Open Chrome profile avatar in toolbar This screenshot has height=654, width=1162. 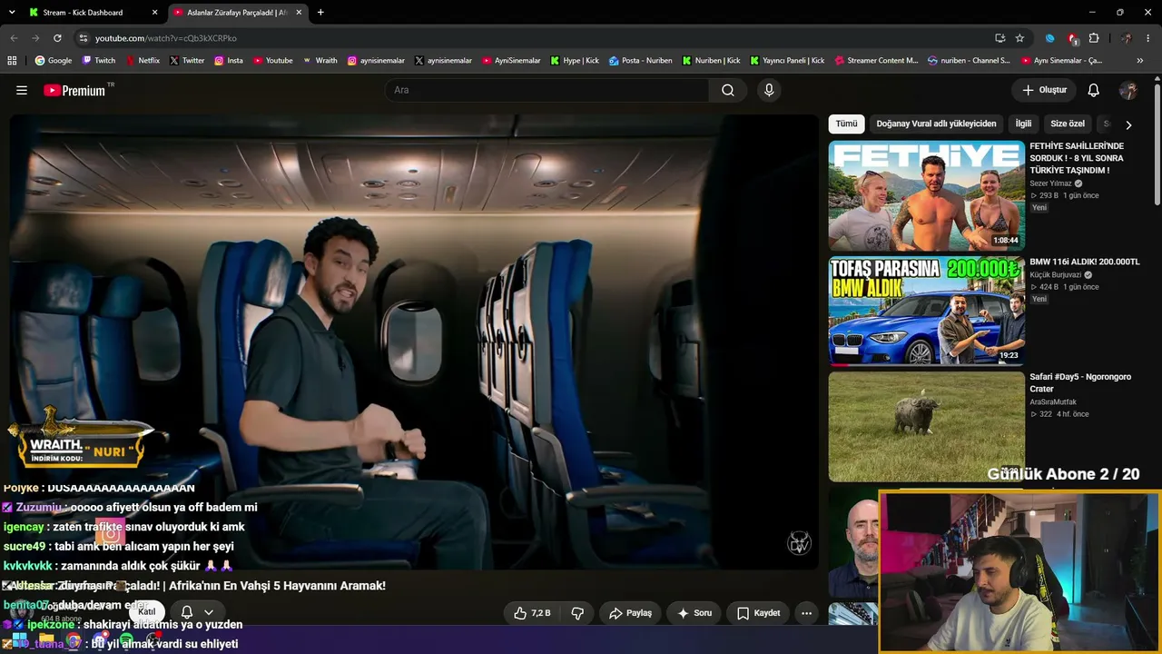coord(1127,38)
